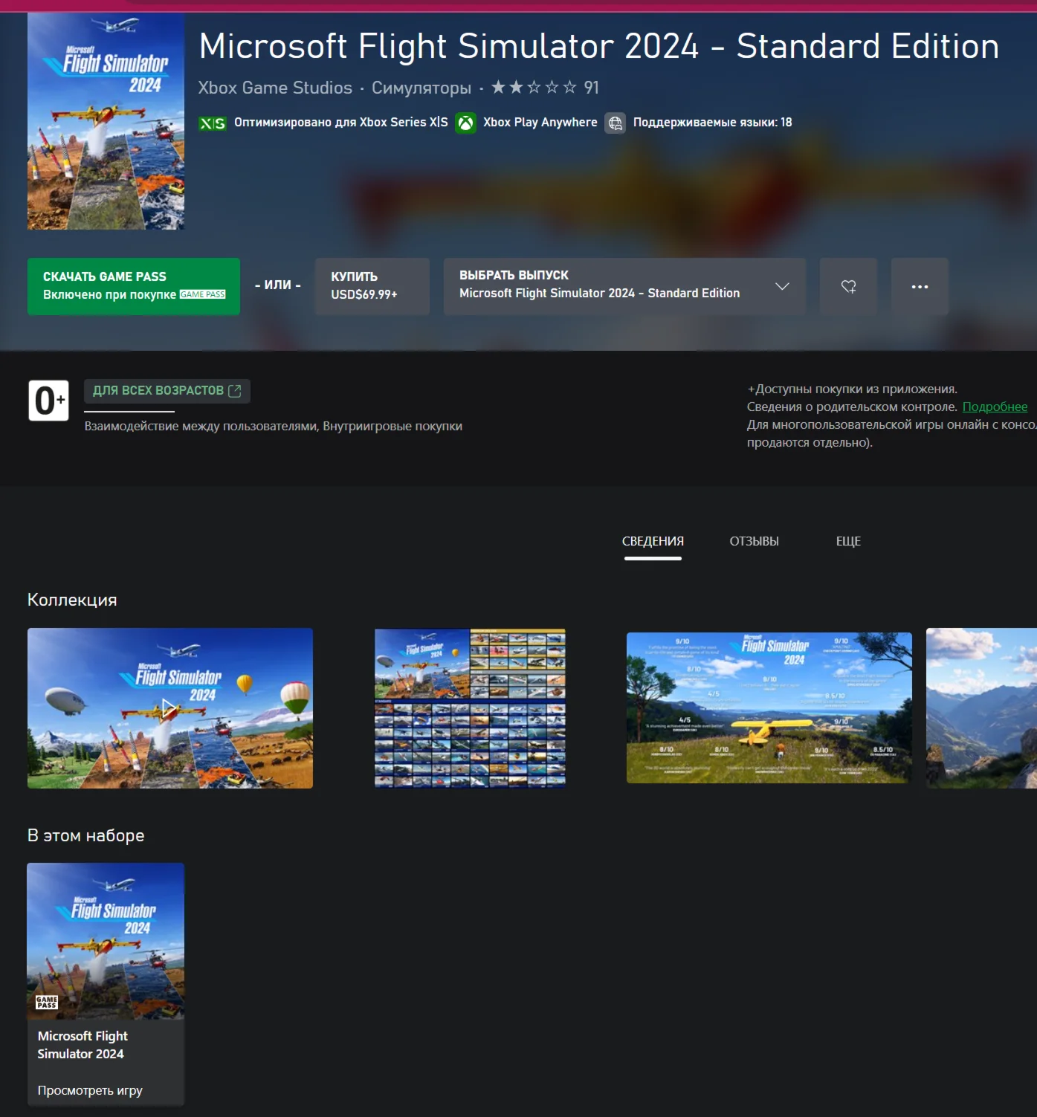
Task: Click the Xbox Series X|S optimized icon
Action: pos(213,123)
